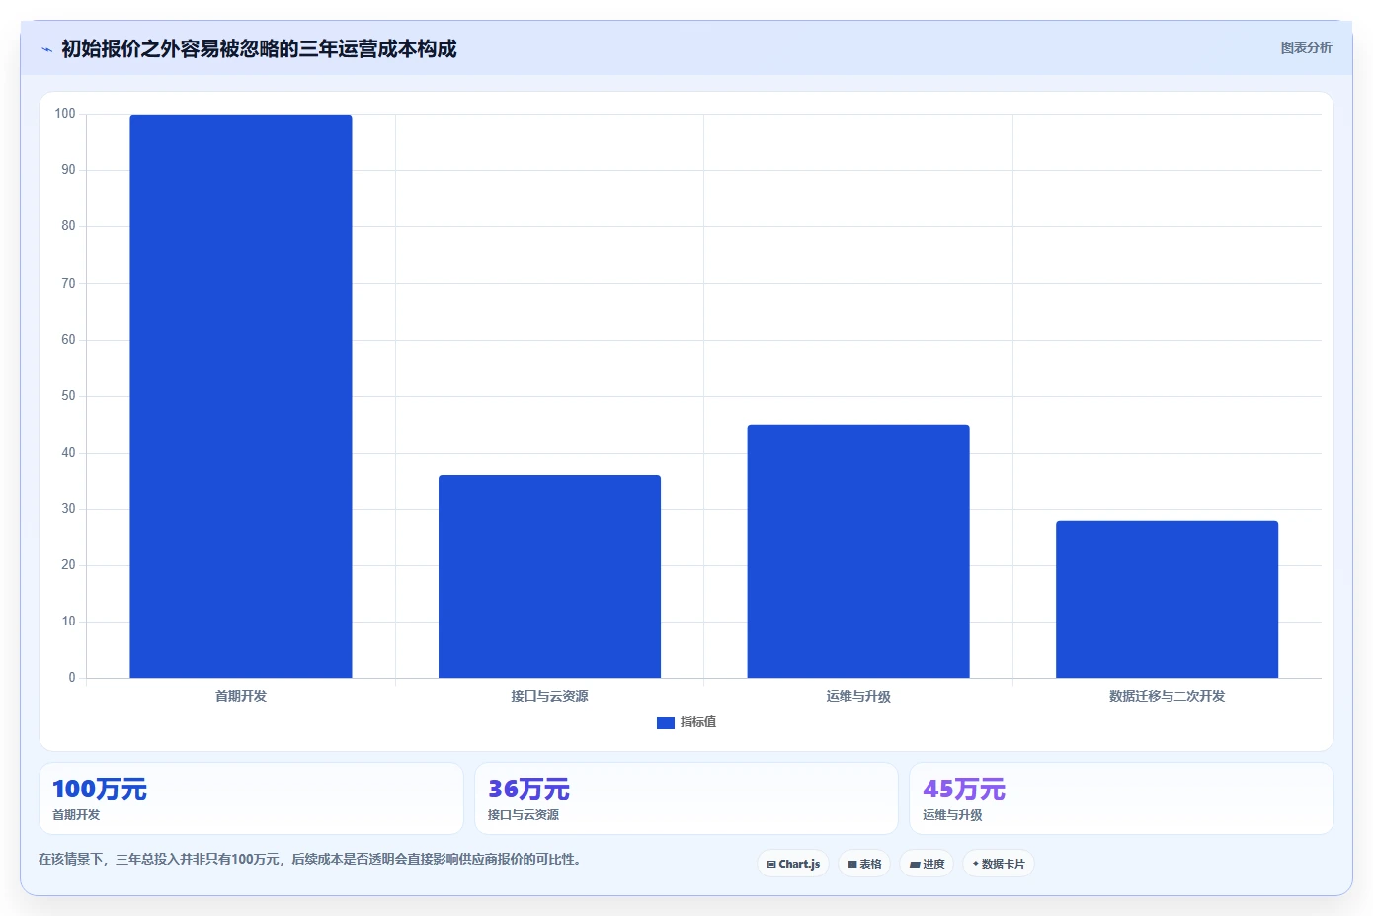The width and height of the screenshot is (1373, 916).
Task: Click the 运维与升级 x-axis label
Action: [x=858, y=696]
